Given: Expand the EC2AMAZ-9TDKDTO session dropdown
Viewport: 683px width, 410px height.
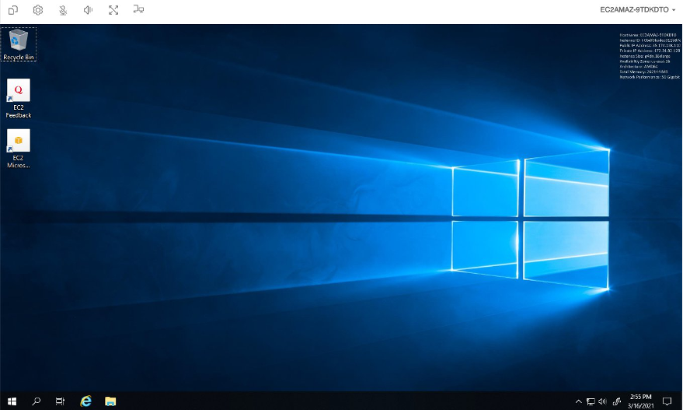Looking at the screenshot, I should point(637,9).
